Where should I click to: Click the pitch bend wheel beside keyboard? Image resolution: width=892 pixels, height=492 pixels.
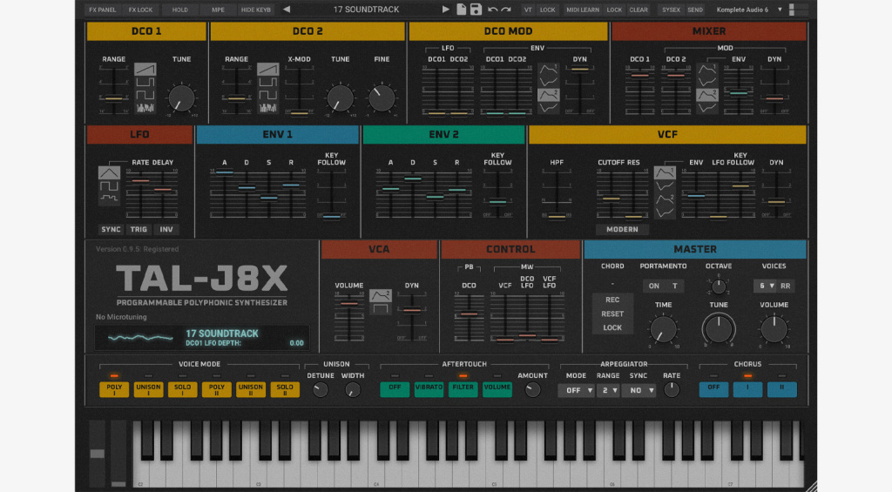97,454
